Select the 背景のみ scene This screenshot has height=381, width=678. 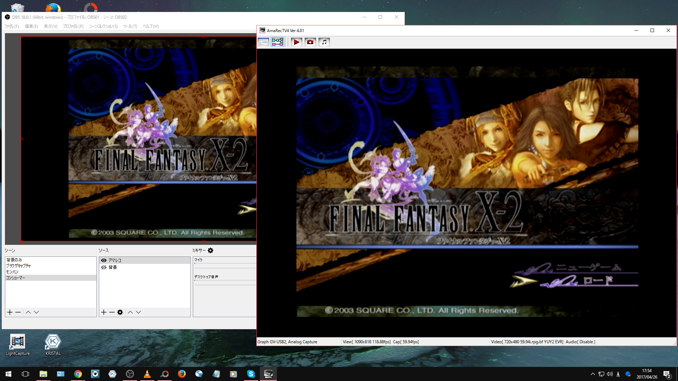(x=51, y=260)
